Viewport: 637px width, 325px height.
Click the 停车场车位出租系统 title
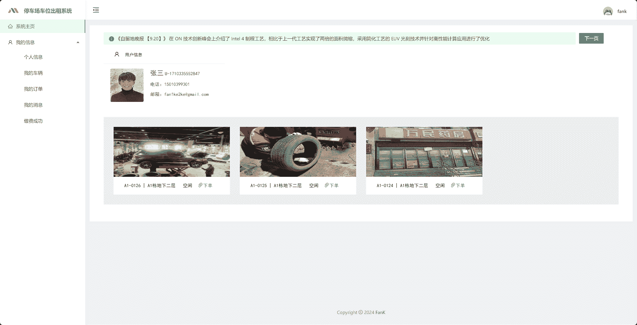pos(48,11)
